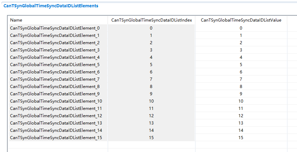Click the ListValue cell for Element_9
This screenshot has height=152, width=297.
pyautogui.click(x=241, y=94)
